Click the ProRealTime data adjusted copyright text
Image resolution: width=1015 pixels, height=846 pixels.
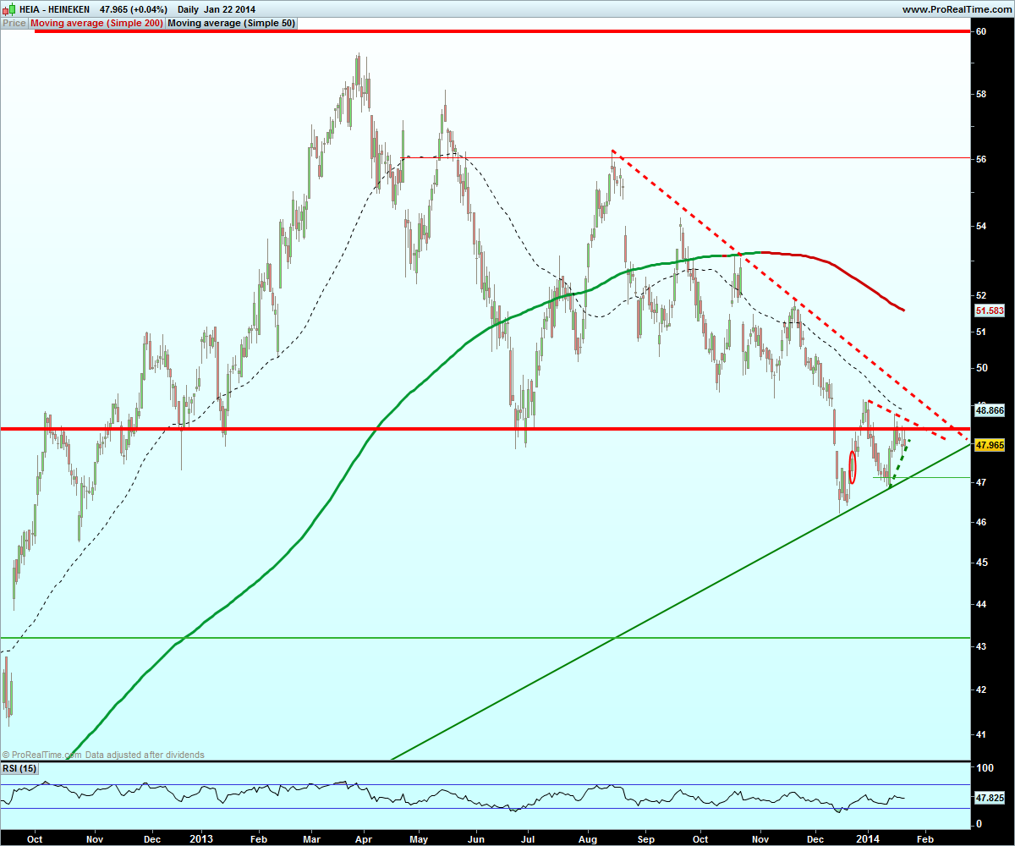[103, 755]
